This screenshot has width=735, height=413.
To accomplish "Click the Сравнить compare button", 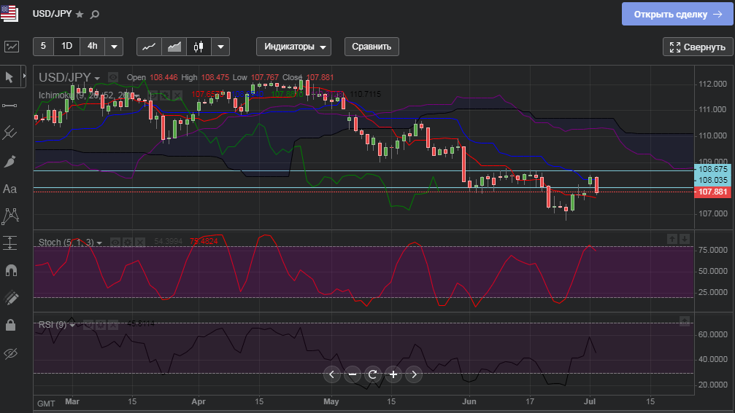I will pyautogui.click(x=372, y=47).
